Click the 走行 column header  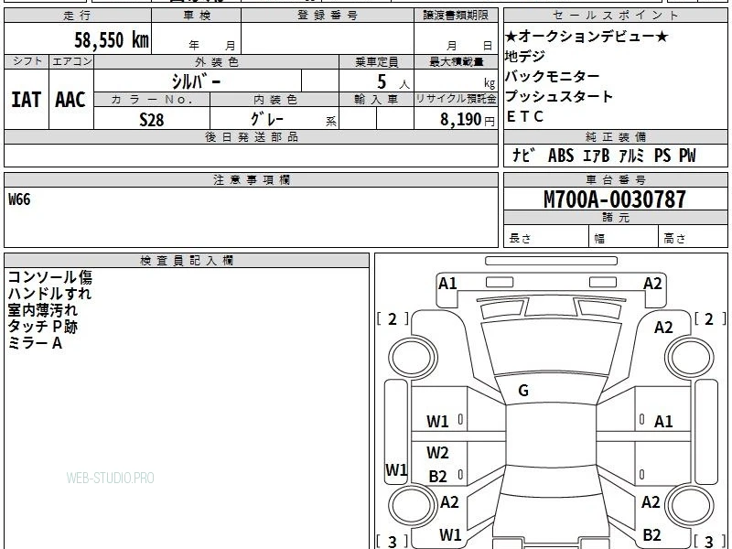(x=78, y=15)
